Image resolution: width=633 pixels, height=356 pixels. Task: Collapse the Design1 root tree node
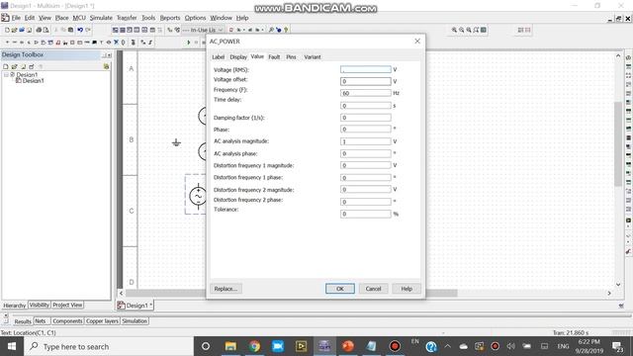point(6,75)
